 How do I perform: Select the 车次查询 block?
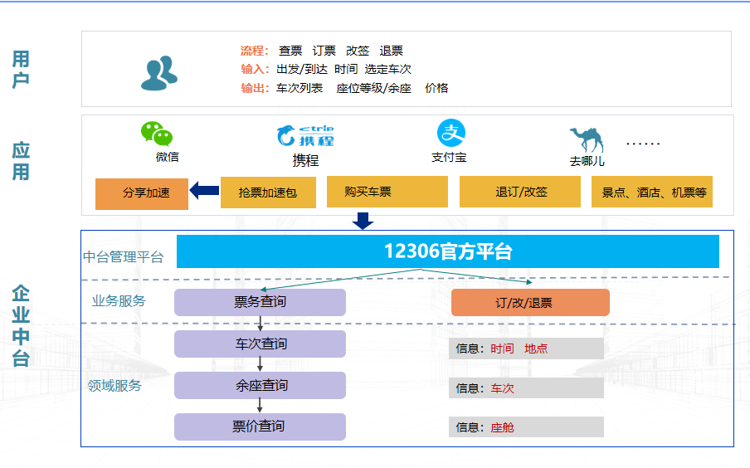point(260,344)
